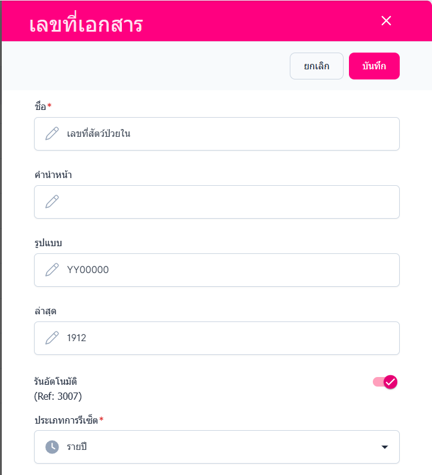
Task: Toggle the รันอัตโนมัติ switch off
Action: [385, 382]
